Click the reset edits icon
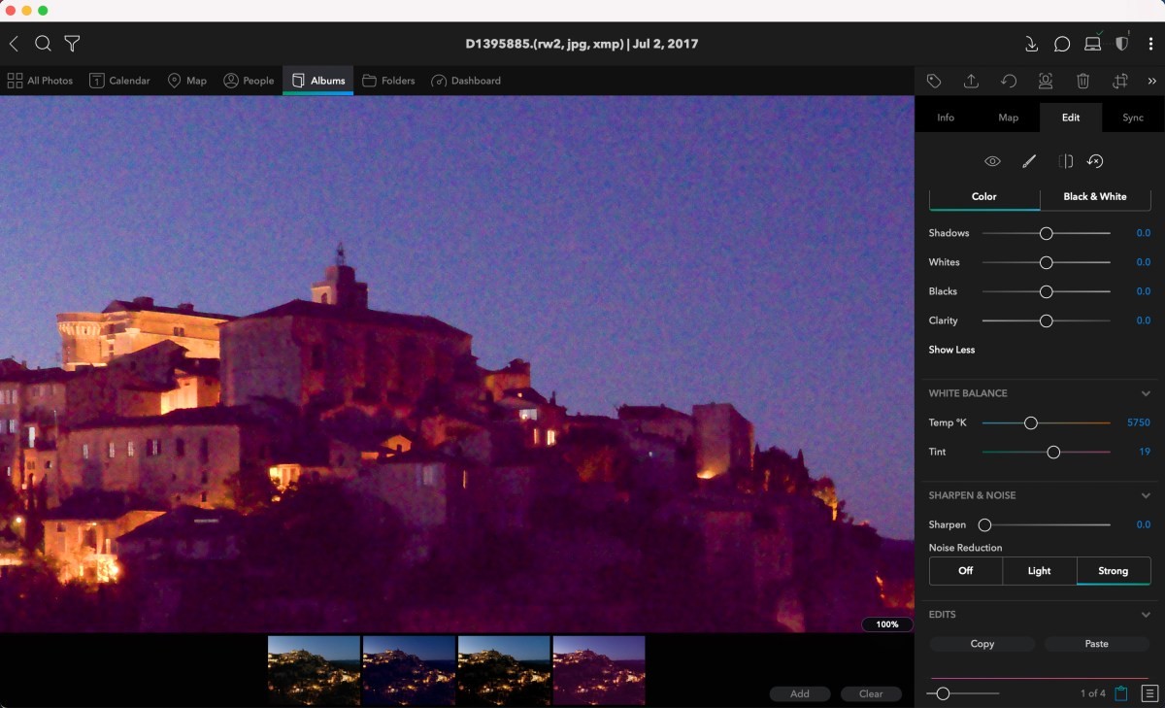Image resolution: width=1165 pixels, height=708 pixels. click(1095, 161)
